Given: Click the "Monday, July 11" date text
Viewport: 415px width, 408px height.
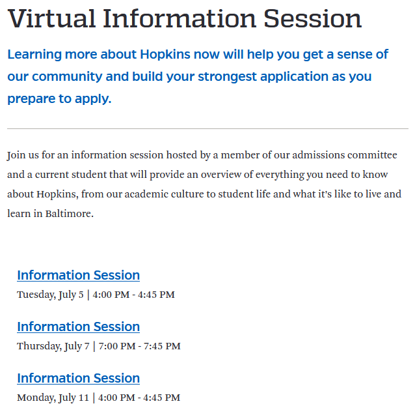Looking at the screenshot, I should (53, 398).
